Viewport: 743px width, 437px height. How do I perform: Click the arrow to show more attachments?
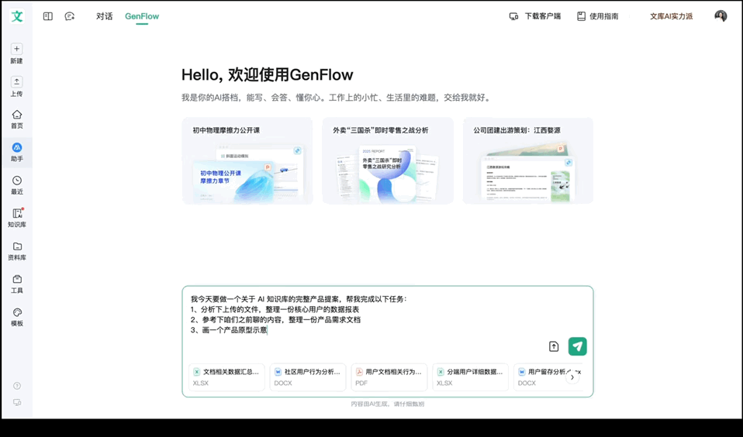click(572, 377)
